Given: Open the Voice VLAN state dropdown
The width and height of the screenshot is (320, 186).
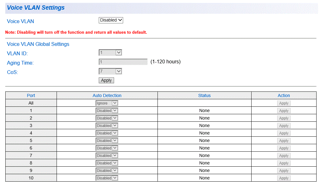Looking at the screenshot, I should point(111,20).
